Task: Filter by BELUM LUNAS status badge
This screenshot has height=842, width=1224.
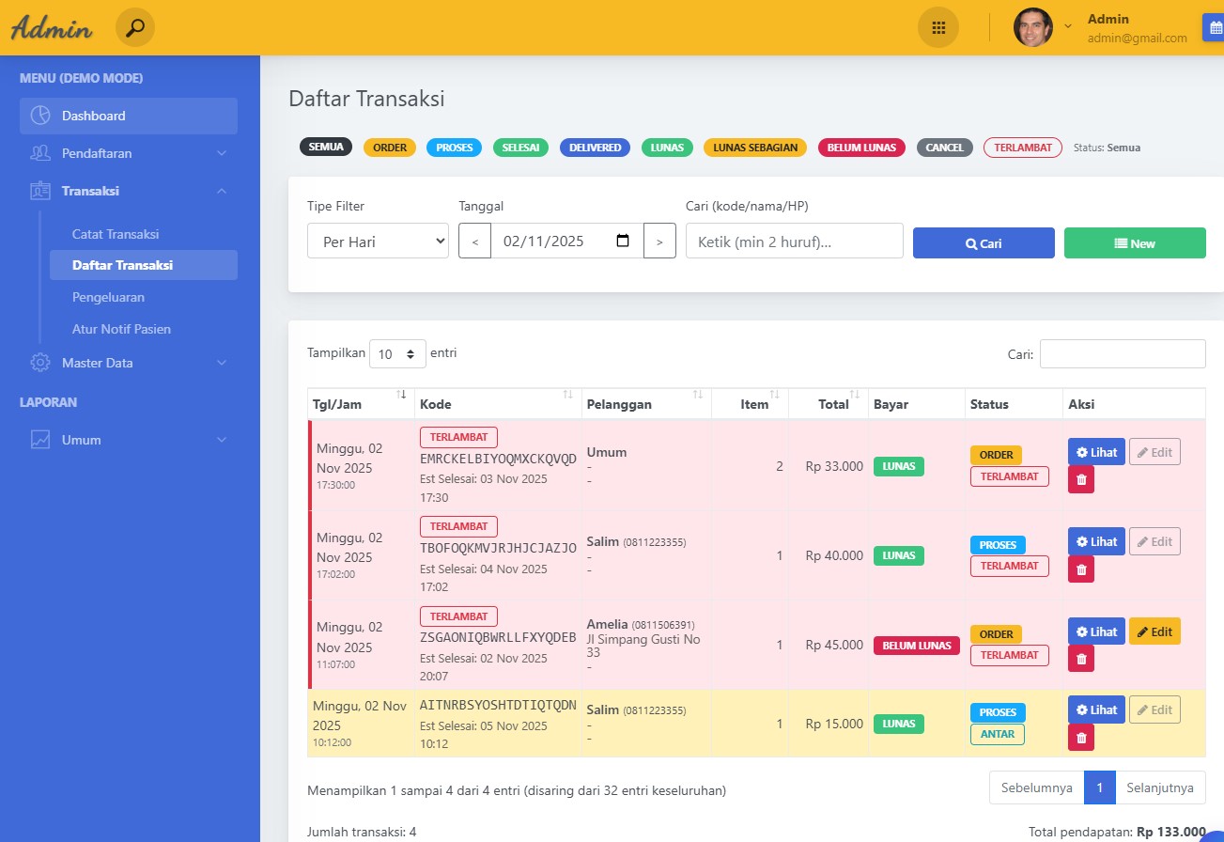Action: (x=861, y=148)
